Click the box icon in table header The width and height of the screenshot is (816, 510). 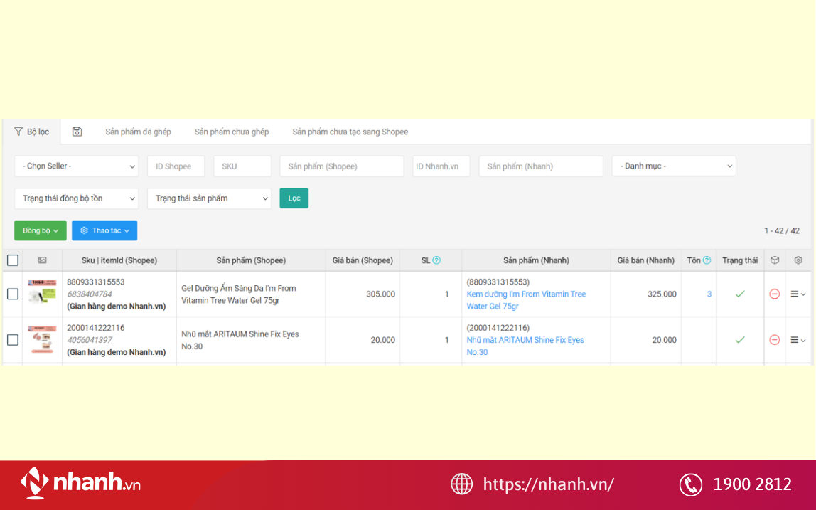click(774, 260)
